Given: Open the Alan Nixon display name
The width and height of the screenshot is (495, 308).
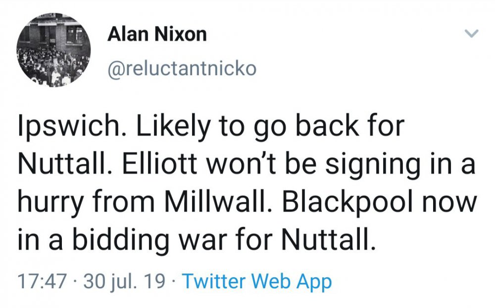Looking at the screenshot, I should pyautogui.click(x=157, y=35).
